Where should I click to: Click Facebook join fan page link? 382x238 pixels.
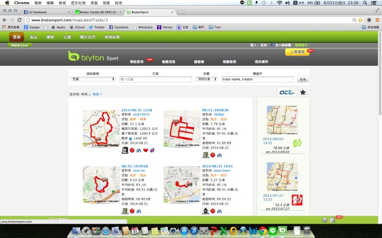coord(281,45)
